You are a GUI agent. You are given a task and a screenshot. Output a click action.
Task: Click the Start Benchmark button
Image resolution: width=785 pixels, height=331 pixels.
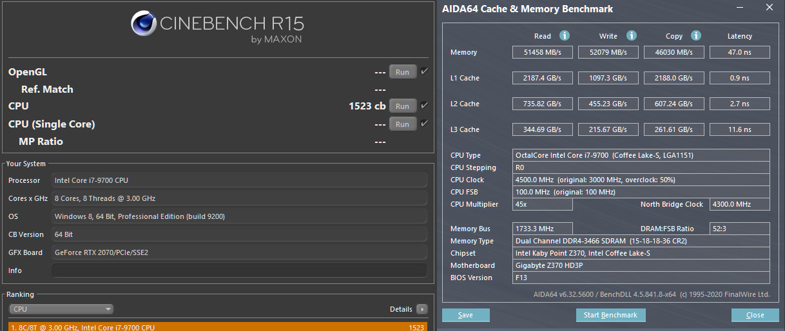click(x=610, y=315)
